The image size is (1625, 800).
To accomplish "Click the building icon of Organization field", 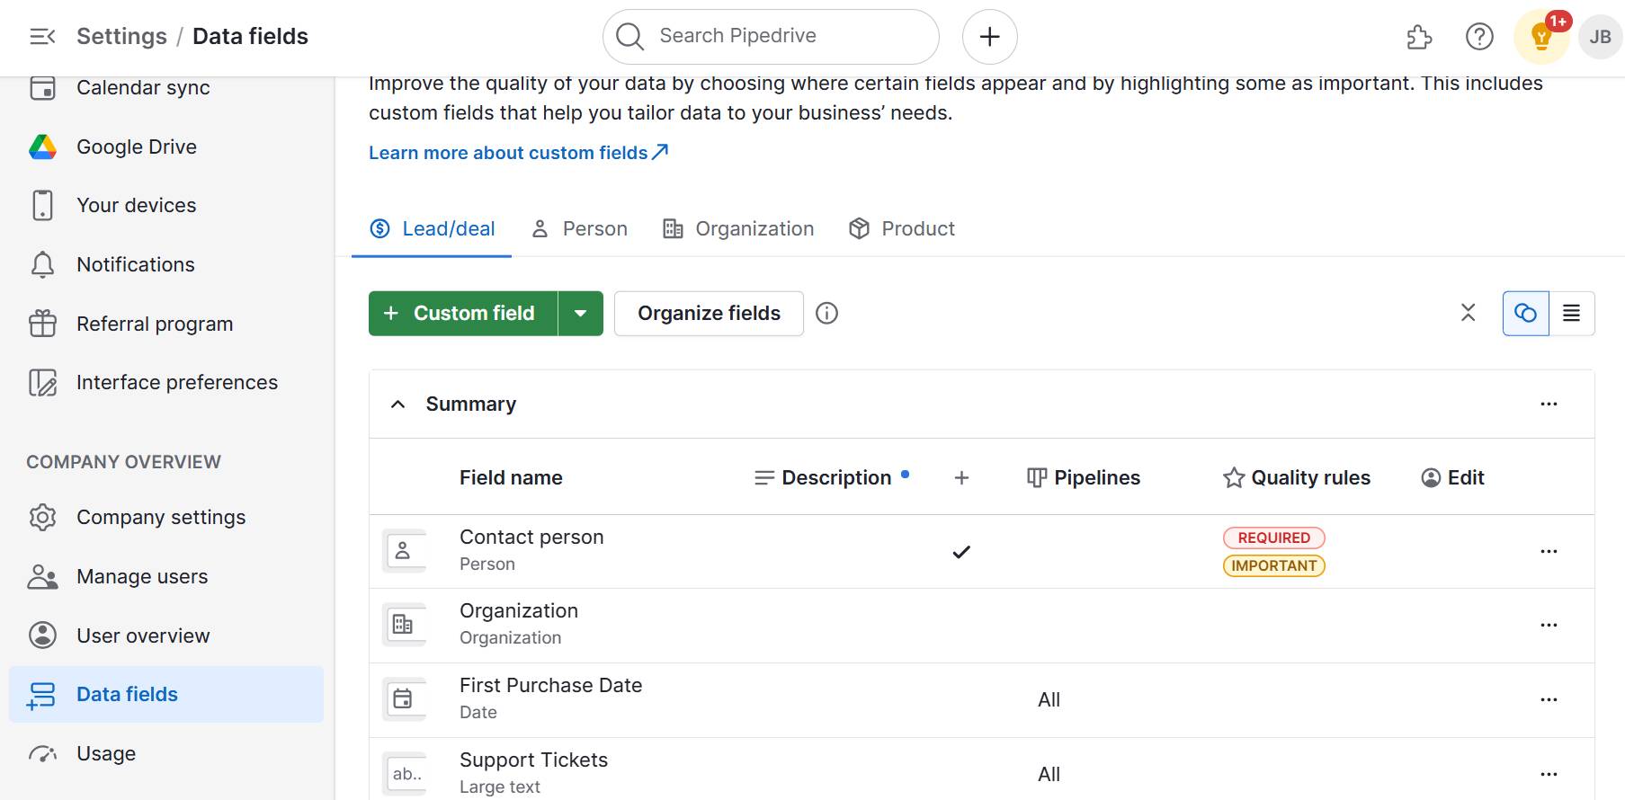I will [403, 625].
